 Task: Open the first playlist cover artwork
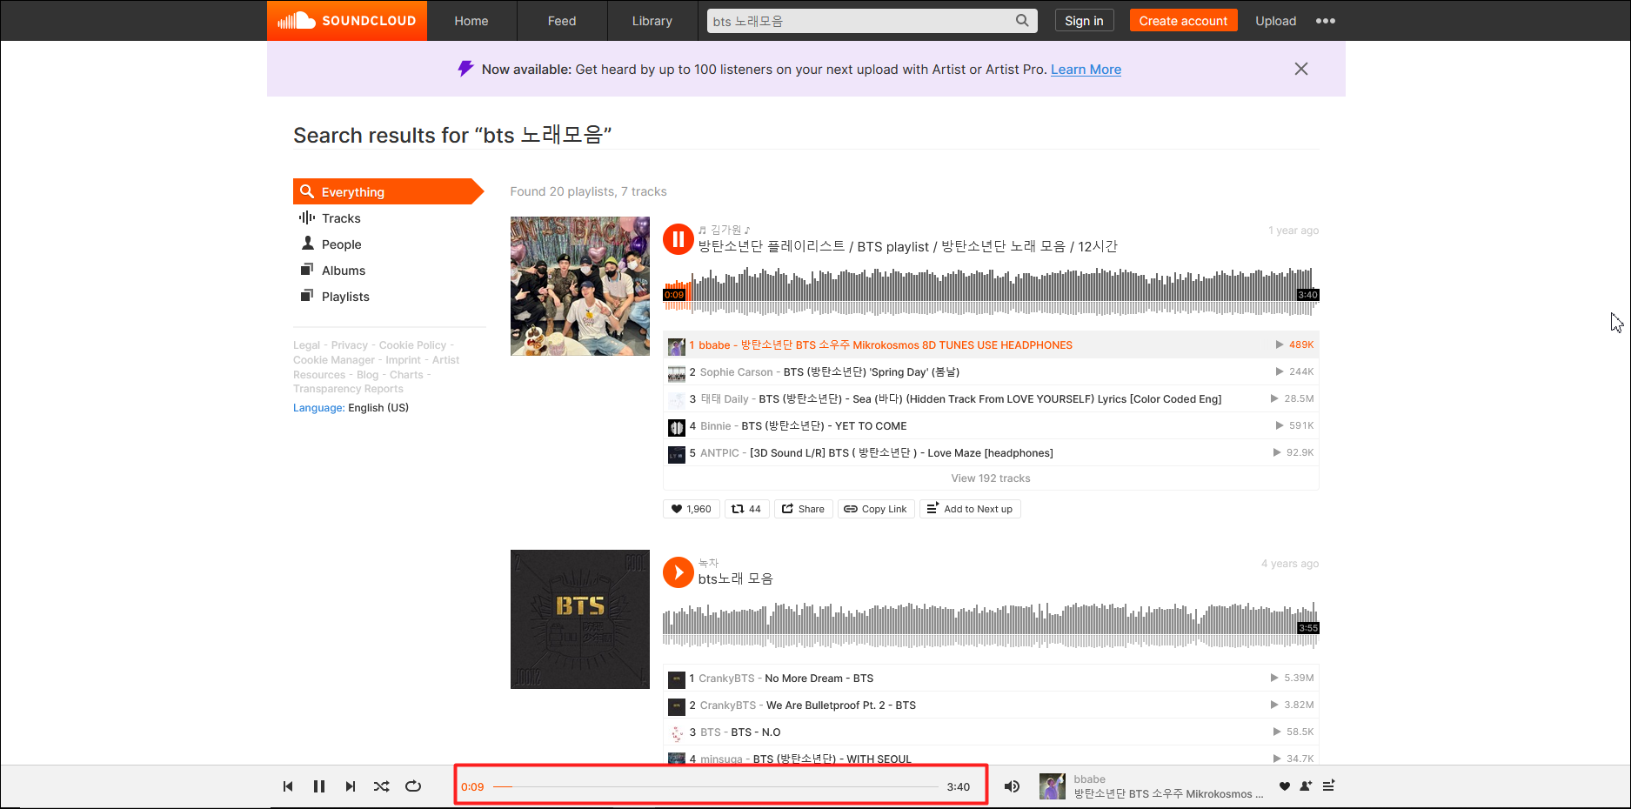pos(580,286)
